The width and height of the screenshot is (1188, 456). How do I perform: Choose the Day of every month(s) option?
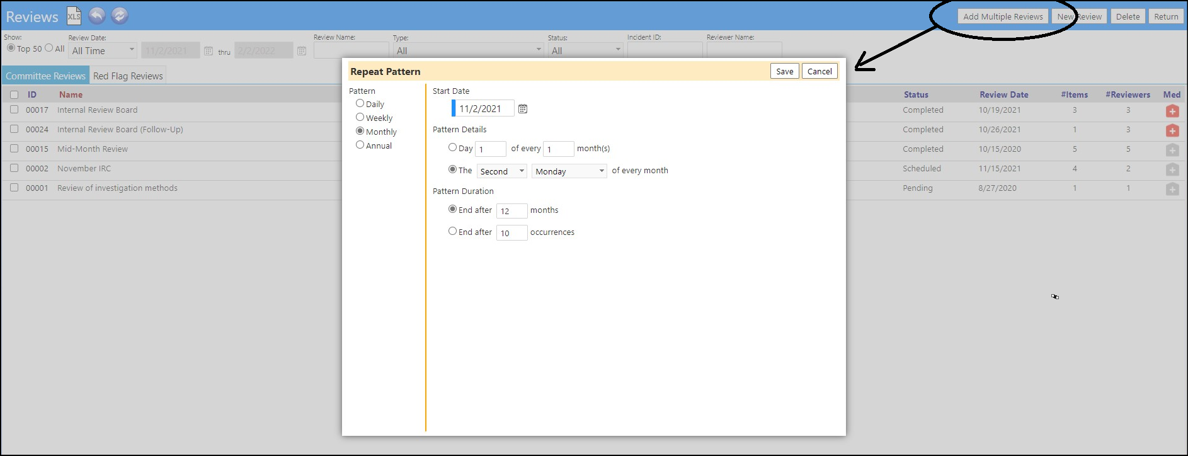[452, 147]
